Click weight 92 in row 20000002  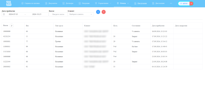coord(27,67)
